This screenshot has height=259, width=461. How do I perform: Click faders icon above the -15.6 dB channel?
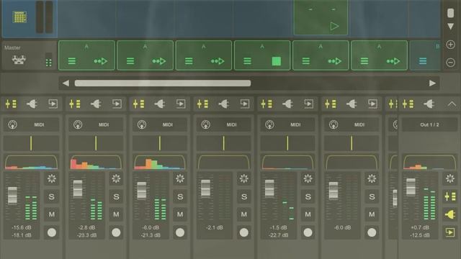(12, 104)
